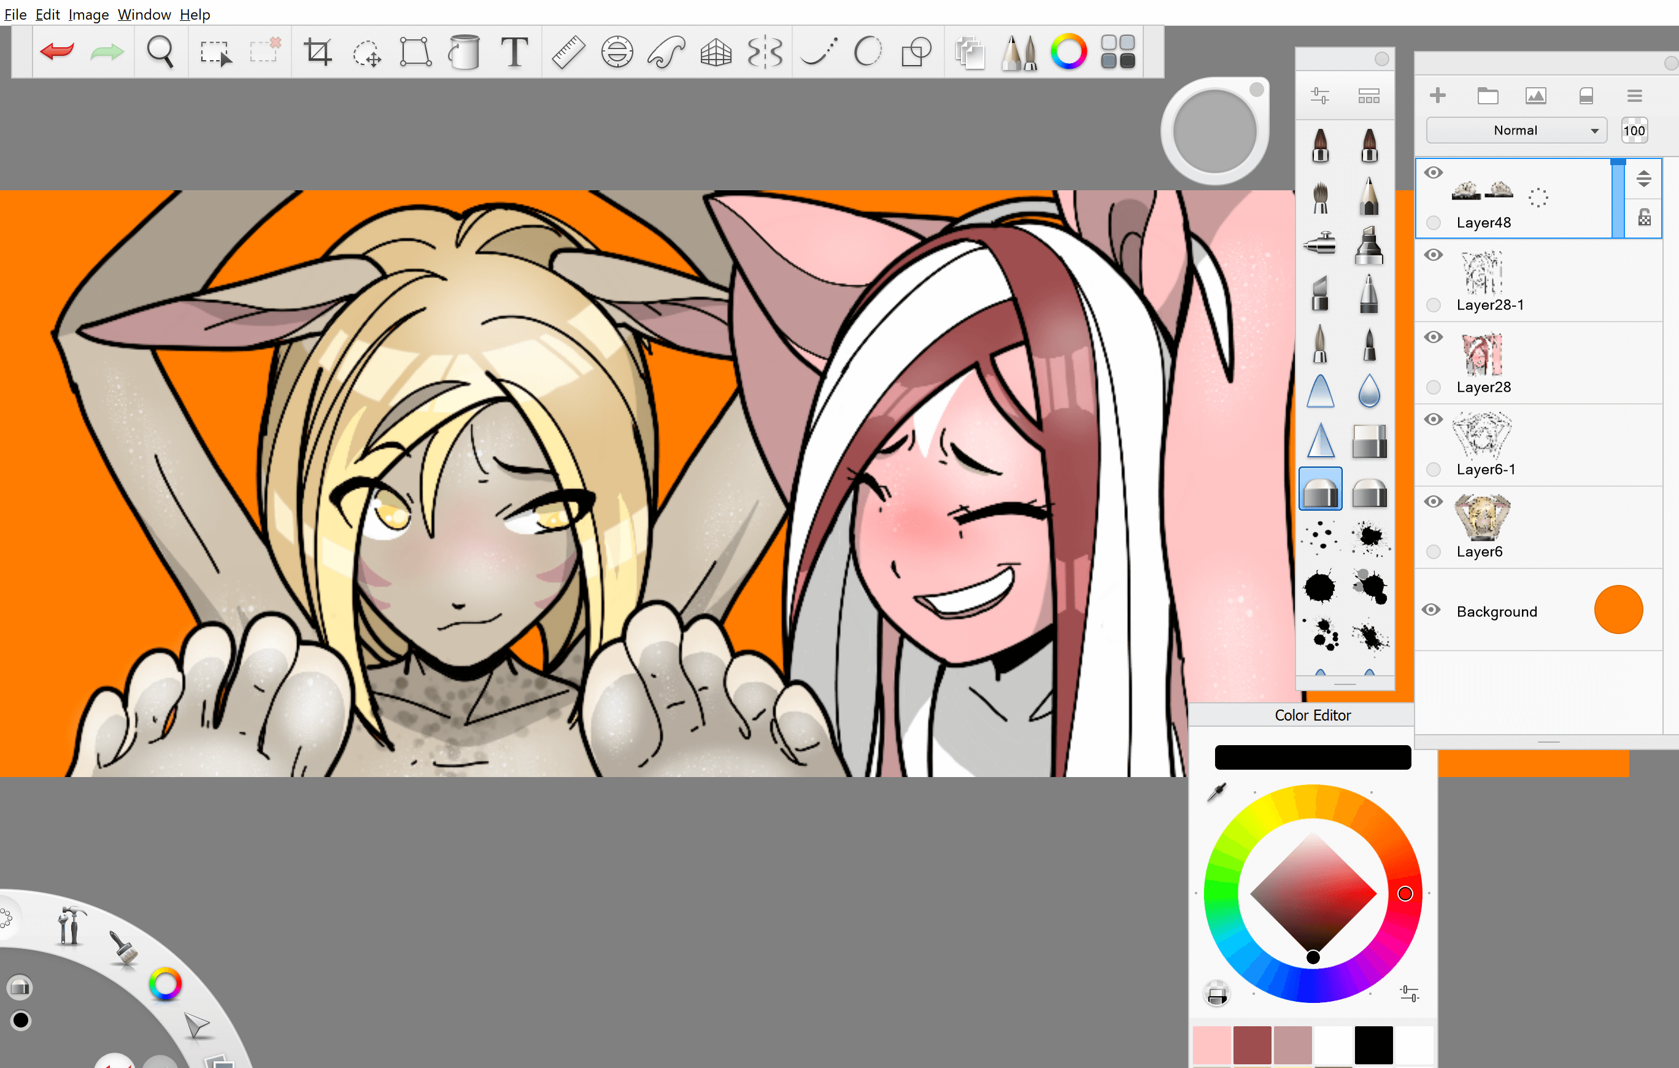Click the Text tool icon

(514, 52)
